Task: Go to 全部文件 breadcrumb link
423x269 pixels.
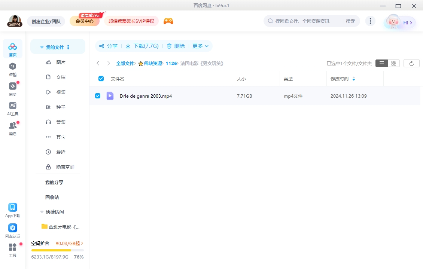Action: point(125,64)
